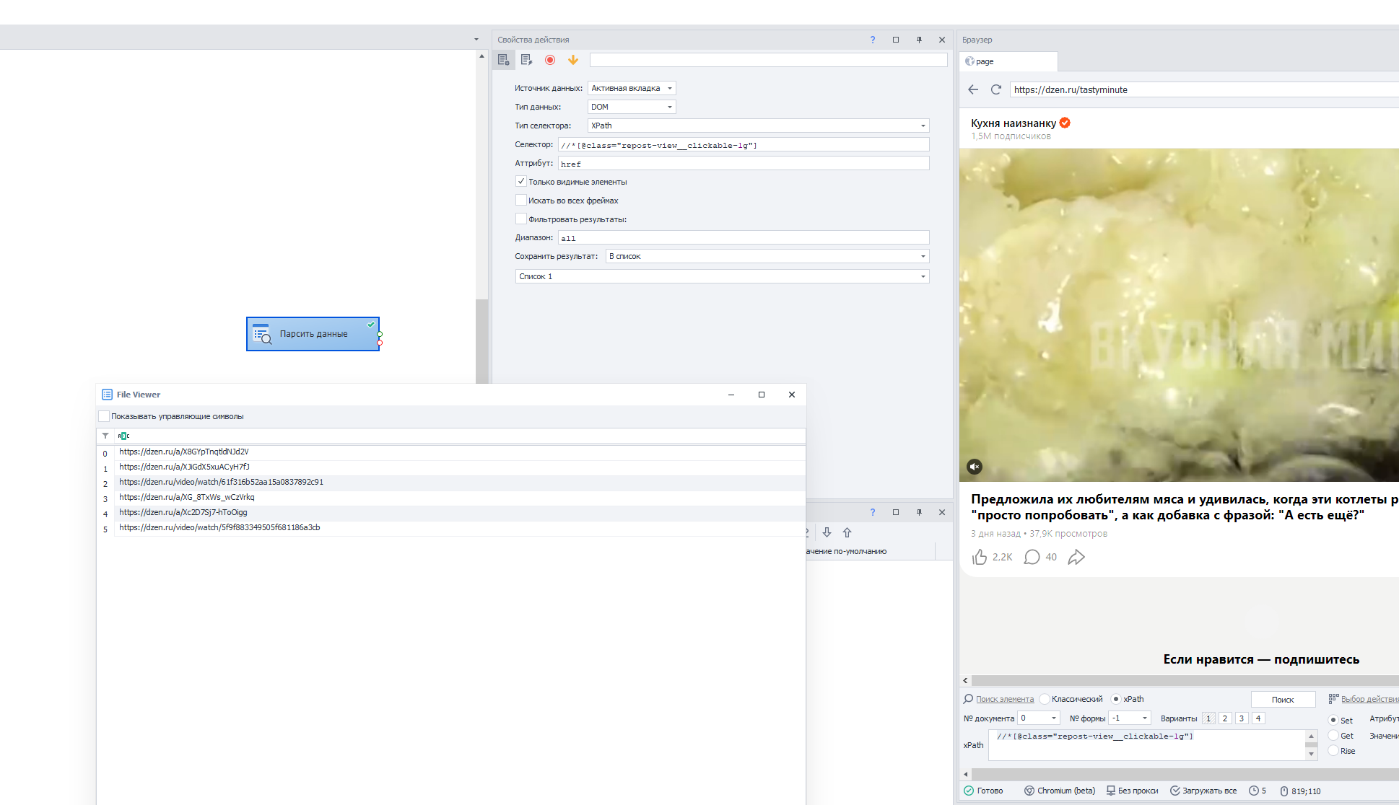Open the action settings icon in properties toolbar
The width and height of the screenshot is (1399, 805).
pos(504,60)
